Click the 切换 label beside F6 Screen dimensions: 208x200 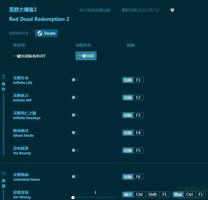click(128, 177)
